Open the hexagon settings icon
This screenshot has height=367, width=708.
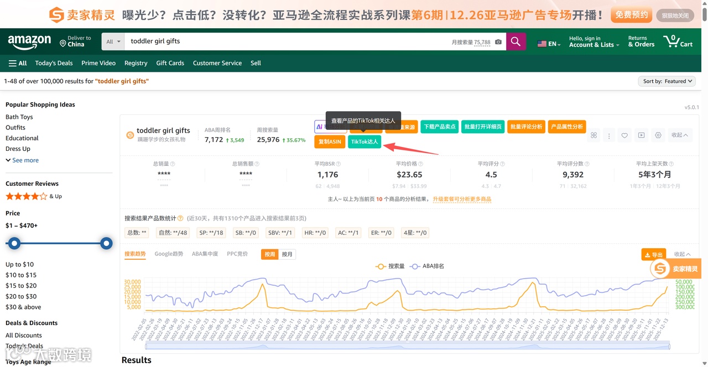click(x=658, y=135)
